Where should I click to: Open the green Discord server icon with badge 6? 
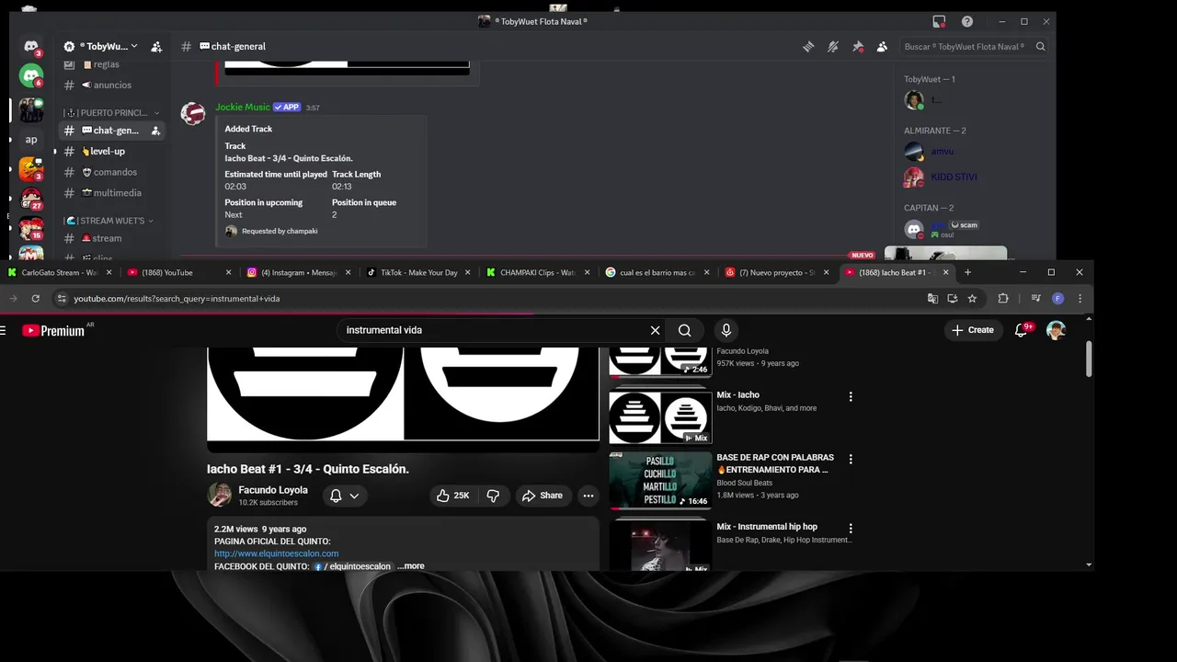pyautogui.click(x=31, y=76)
